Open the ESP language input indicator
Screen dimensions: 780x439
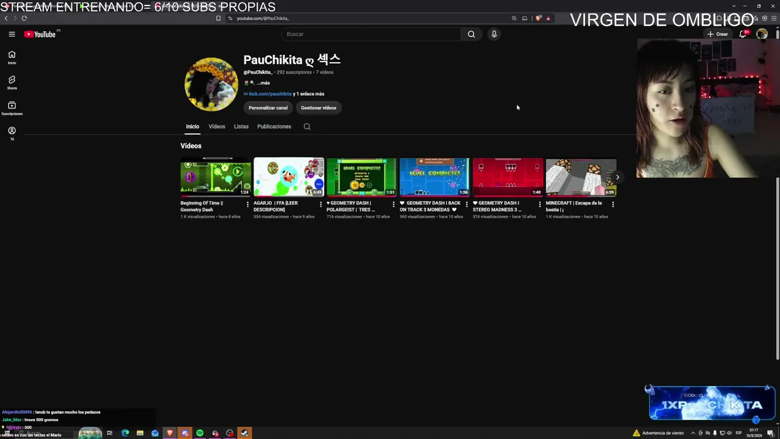click(739, 433)
